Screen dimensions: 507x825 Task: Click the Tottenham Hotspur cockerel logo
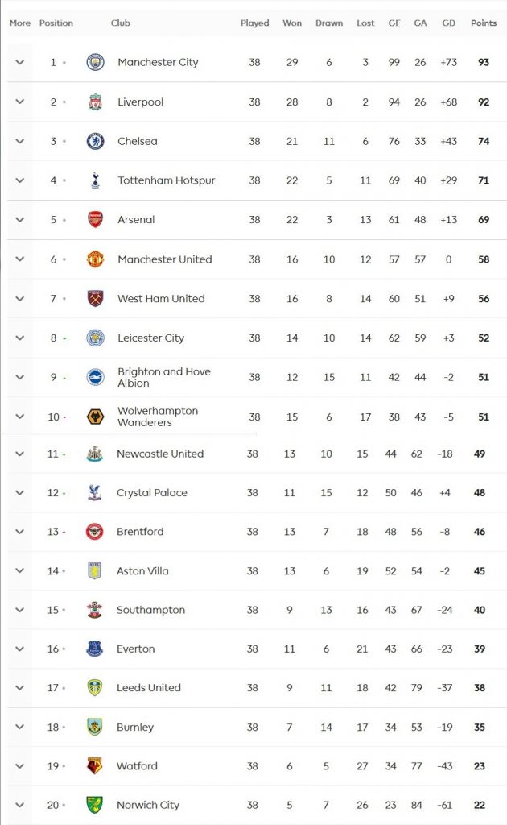pos(96,180)
